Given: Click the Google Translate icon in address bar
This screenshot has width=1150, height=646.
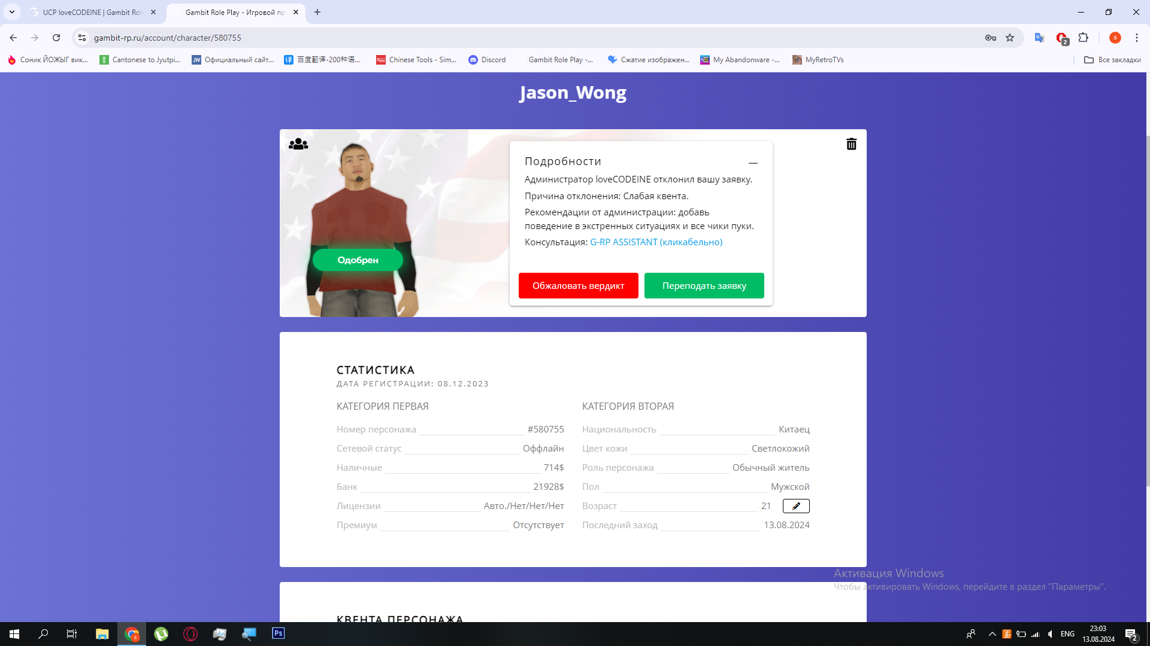Looking at the screenshot, I should pyautogui.click(x=1039, y=38).
